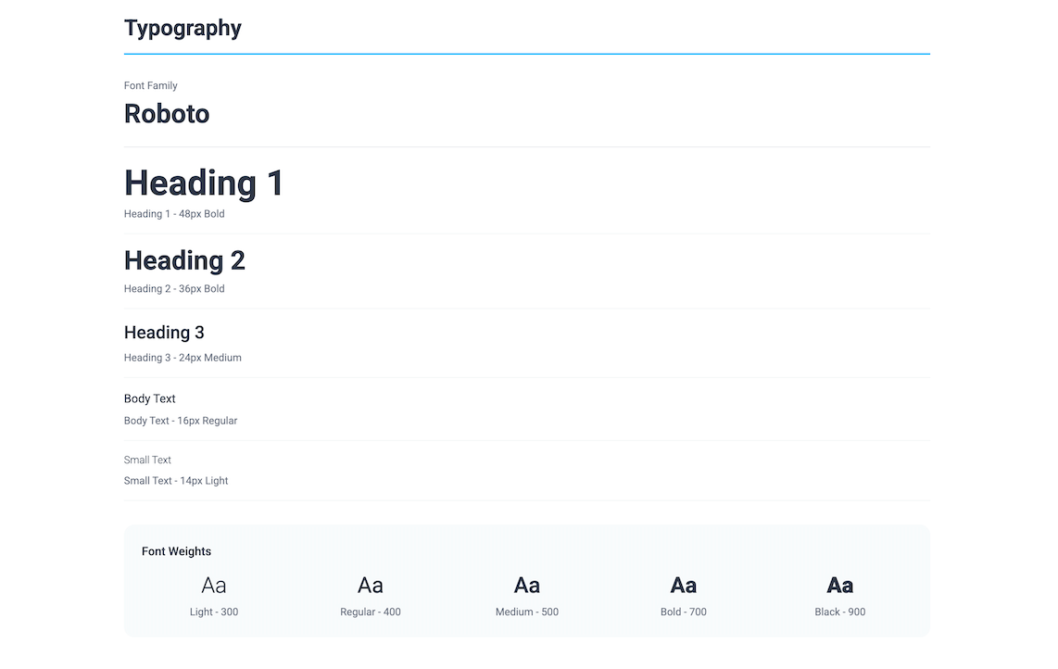The height and width of the screenshot is (669, 1058).
Task: Click the Body Text sample
Action: point(150,399)
